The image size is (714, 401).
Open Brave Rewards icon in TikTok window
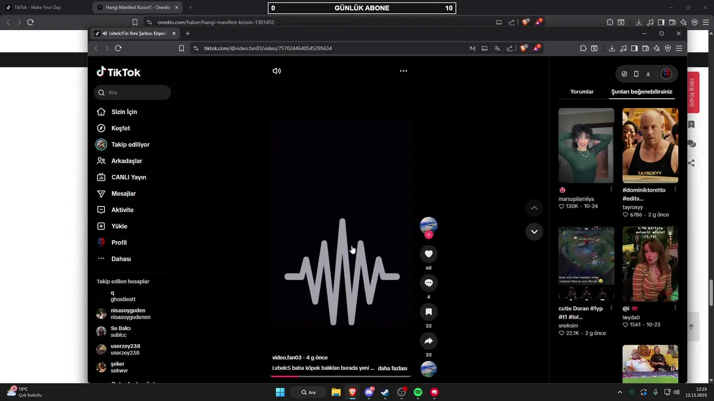coord(536,48)
